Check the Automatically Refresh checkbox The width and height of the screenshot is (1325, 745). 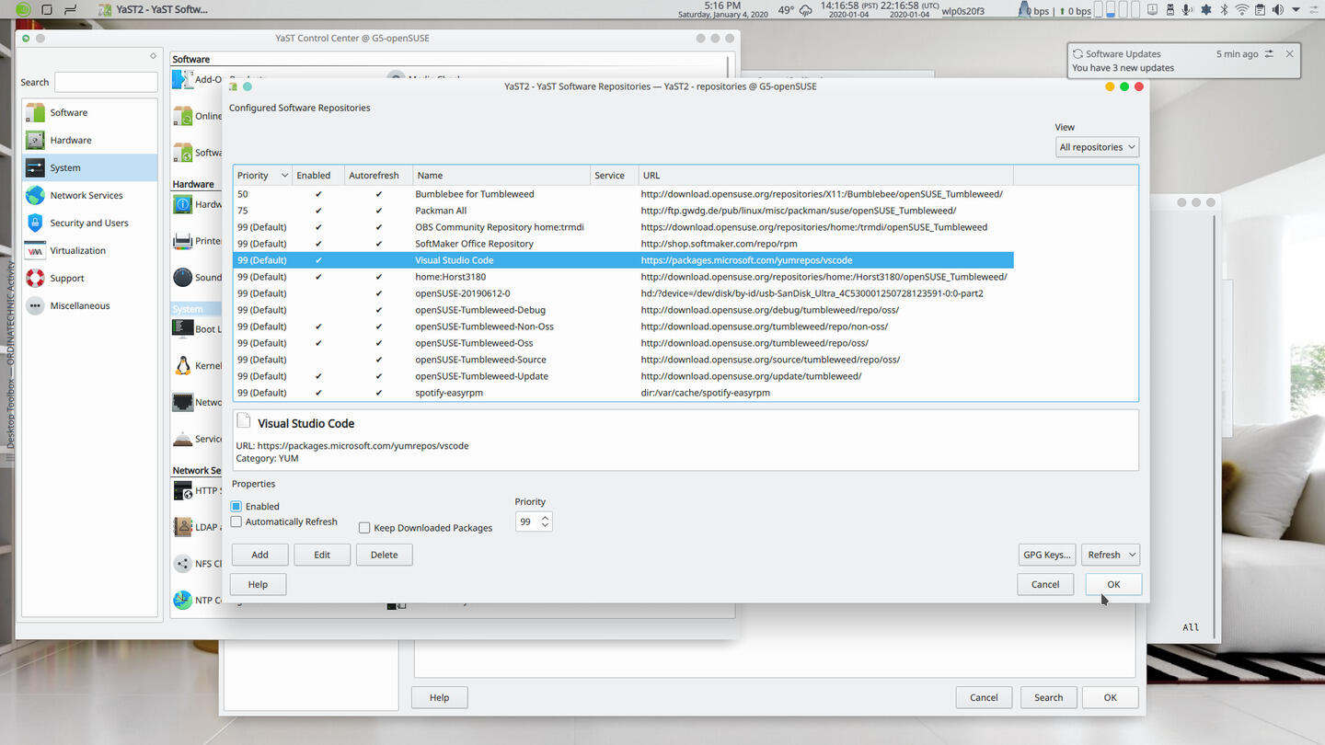tap(236, 521)
